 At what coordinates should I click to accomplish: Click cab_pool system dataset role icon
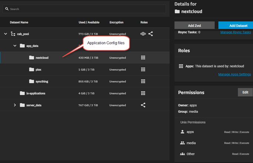[143, 34]
